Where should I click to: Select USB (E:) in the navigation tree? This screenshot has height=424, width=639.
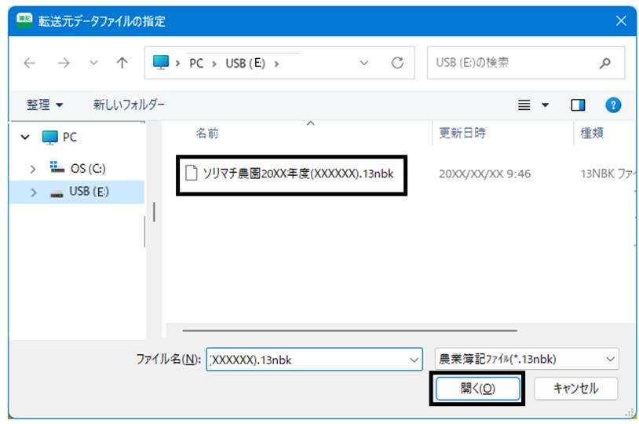pyautogui.click(x=89, y=192)
